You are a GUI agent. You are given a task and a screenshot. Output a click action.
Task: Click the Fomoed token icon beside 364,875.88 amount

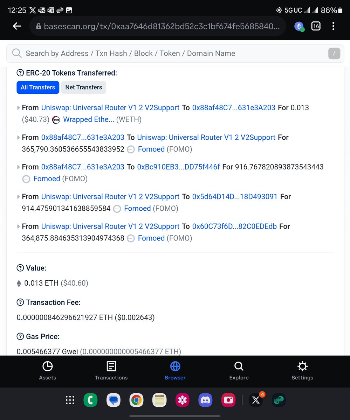click(131, 239)
